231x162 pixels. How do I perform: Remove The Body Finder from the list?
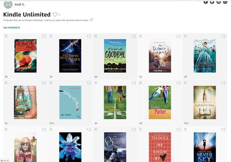click(51, 129)
